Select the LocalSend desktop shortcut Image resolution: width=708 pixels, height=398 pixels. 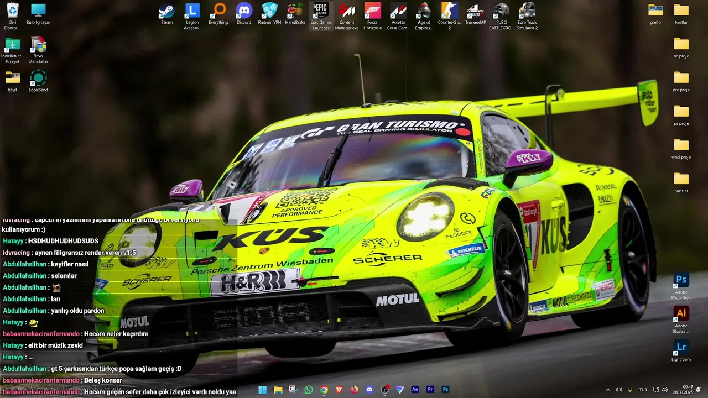pyautogui.click(x=38, y=81)
